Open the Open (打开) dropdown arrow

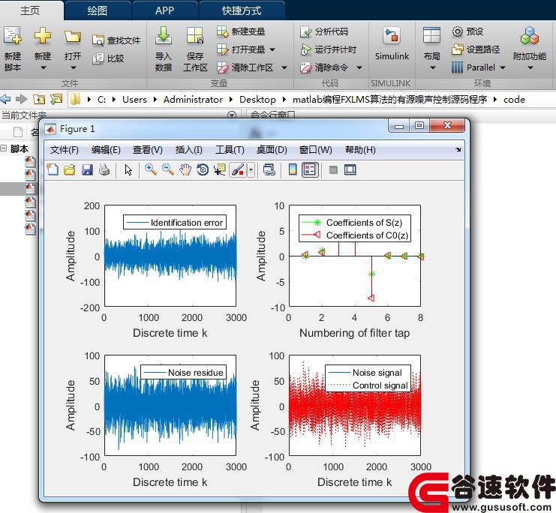[x=74, y=68]
